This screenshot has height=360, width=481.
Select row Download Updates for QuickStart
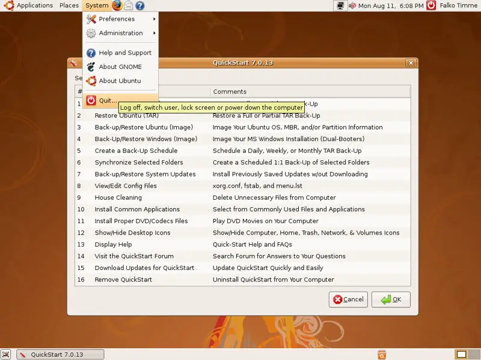coord(243,268)
